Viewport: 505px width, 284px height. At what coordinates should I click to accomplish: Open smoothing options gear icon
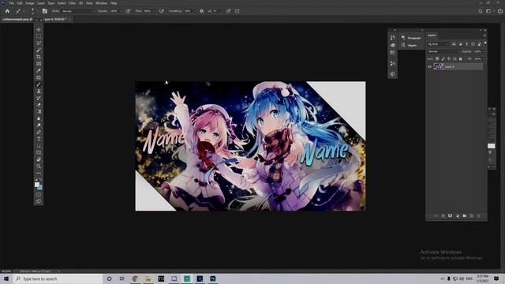pyautogui.click(x=202, y=11)
